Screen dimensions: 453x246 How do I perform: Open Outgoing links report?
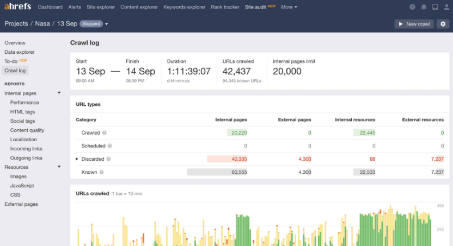26,158
